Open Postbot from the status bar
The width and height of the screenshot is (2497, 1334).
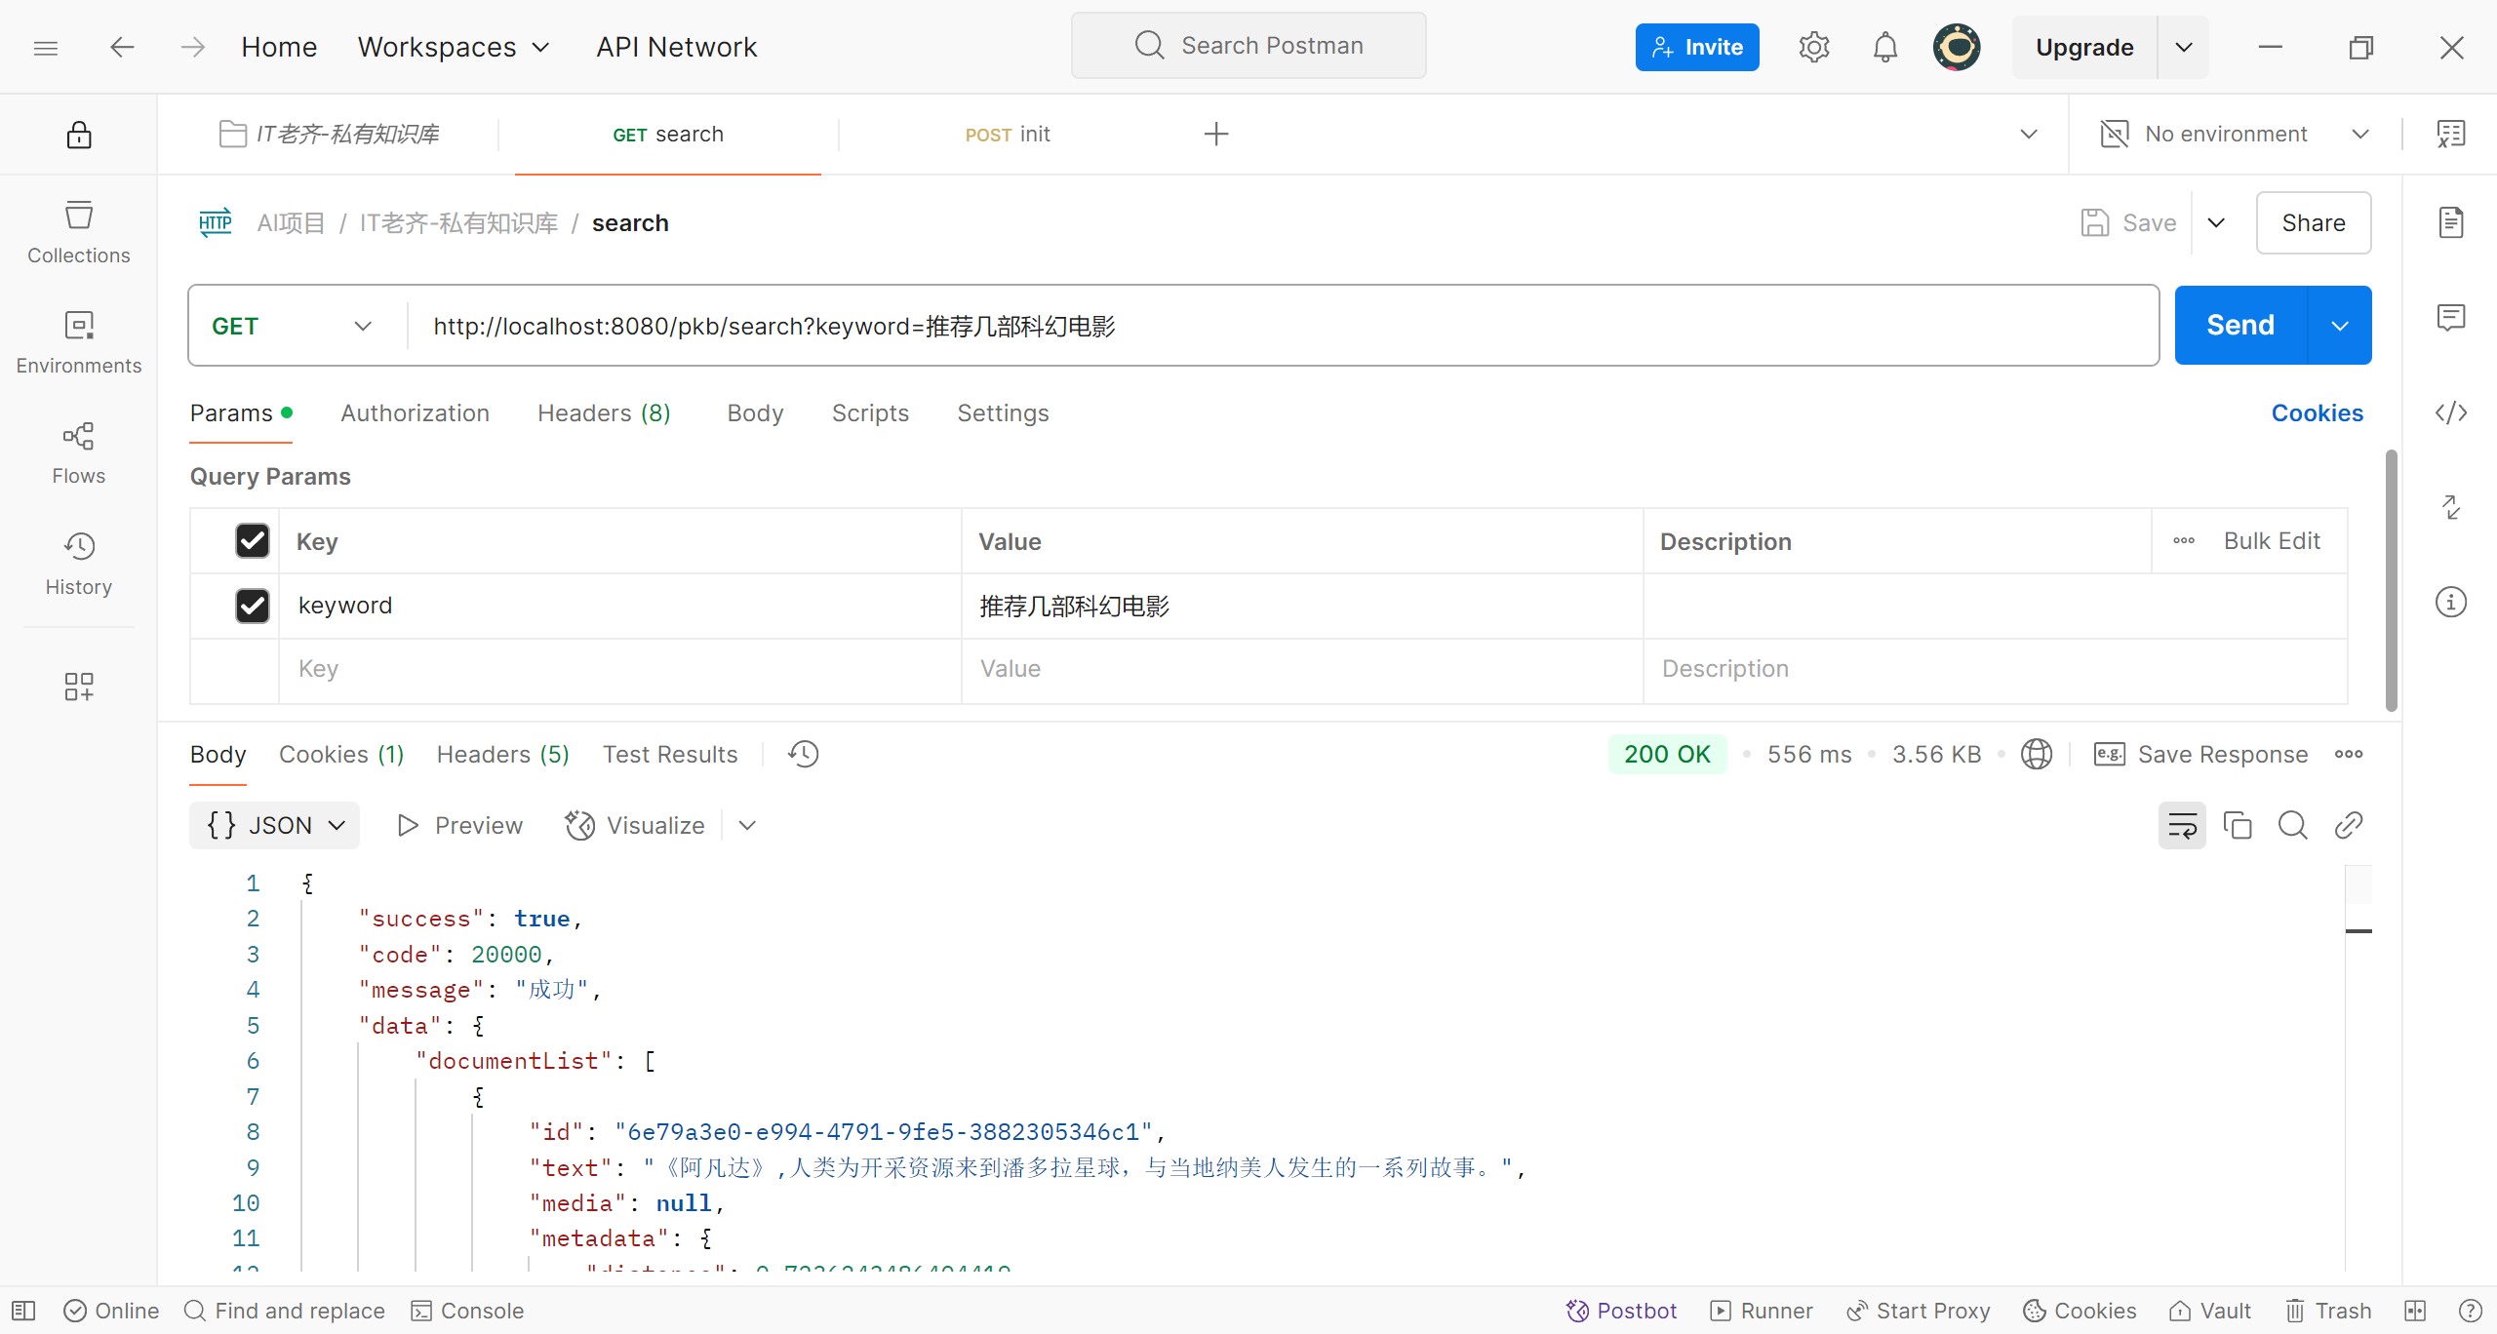1621,1311
